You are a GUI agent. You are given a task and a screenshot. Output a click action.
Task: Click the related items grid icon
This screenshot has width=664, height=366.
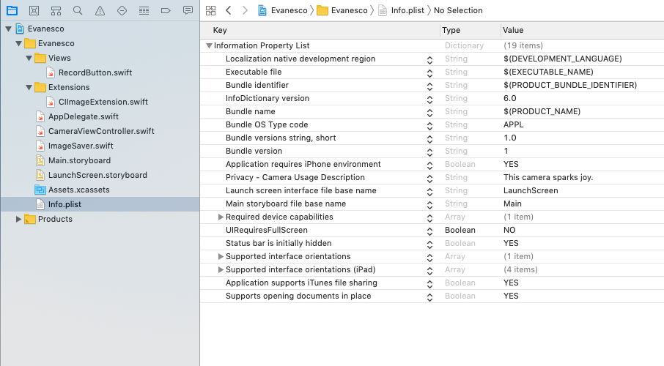point(211,10)
